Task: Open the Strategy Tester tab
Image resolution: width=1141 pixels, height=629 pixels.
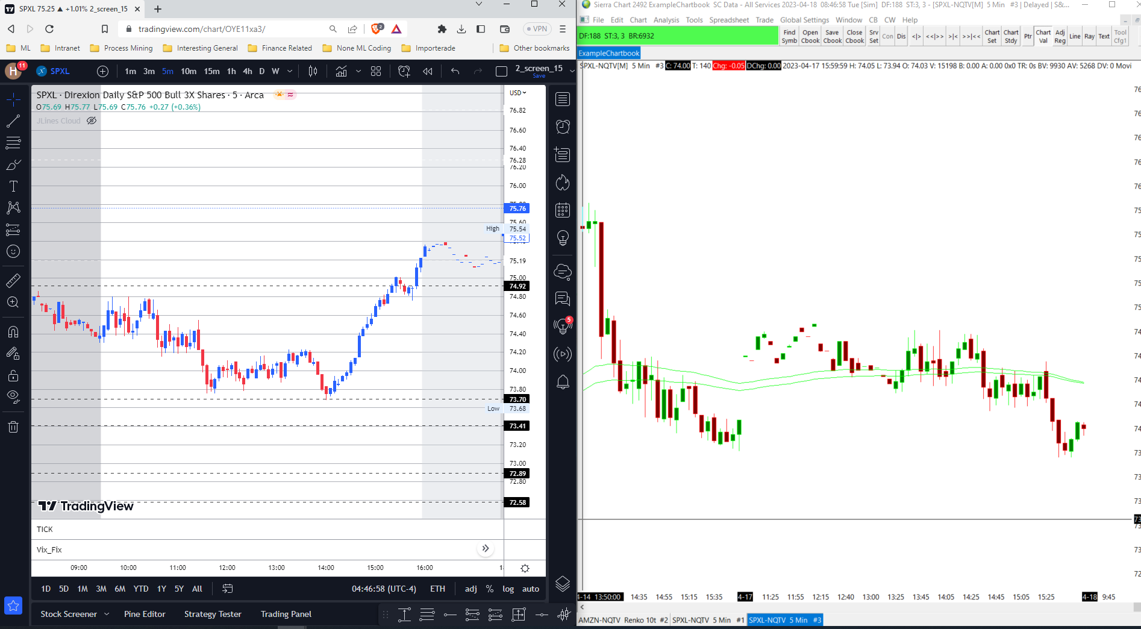Action: click(x=213, y=614)
